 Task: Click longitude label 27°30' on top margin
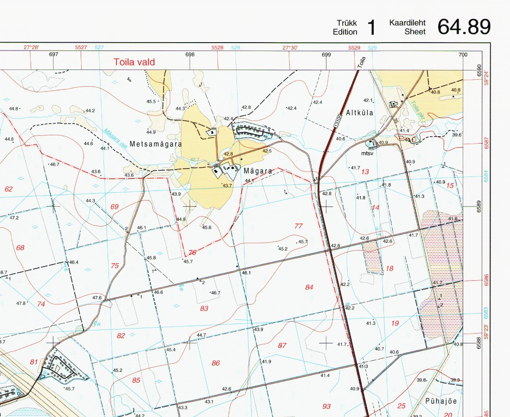(290, 47)
